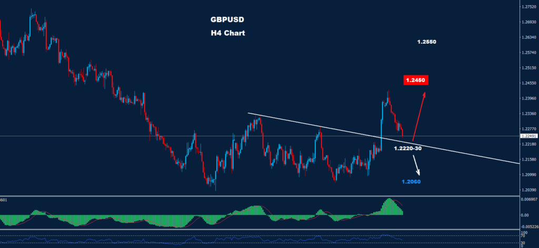
Task: Click the 1.26340 price axis label
Action: click(530, 37)
